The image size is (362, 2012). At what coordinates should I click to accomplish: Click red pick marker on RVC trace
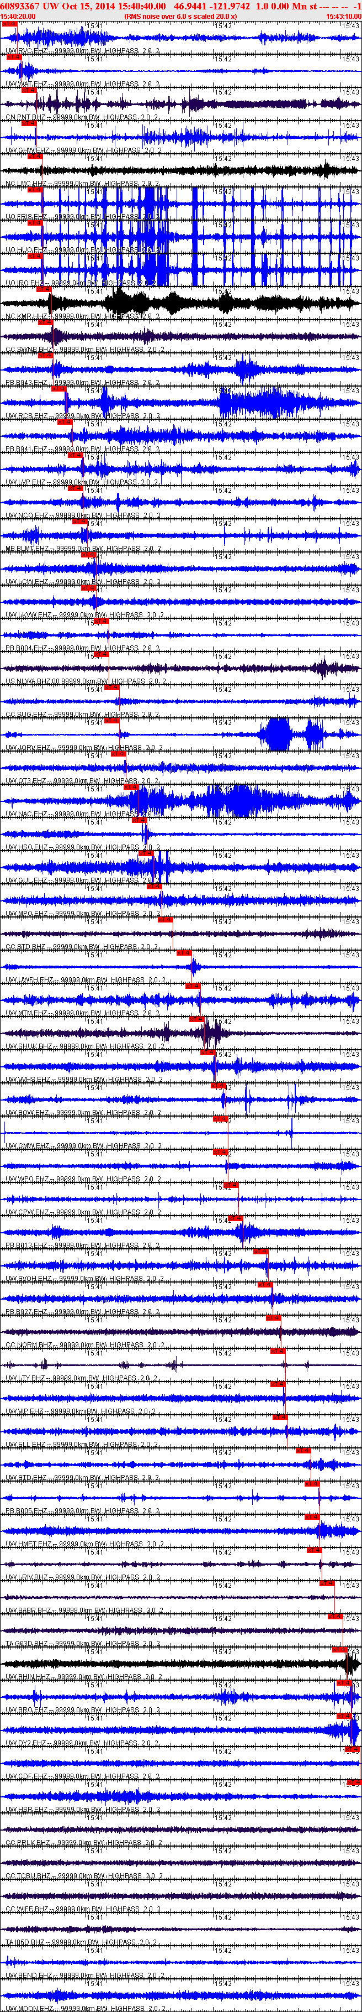(9, 23)
